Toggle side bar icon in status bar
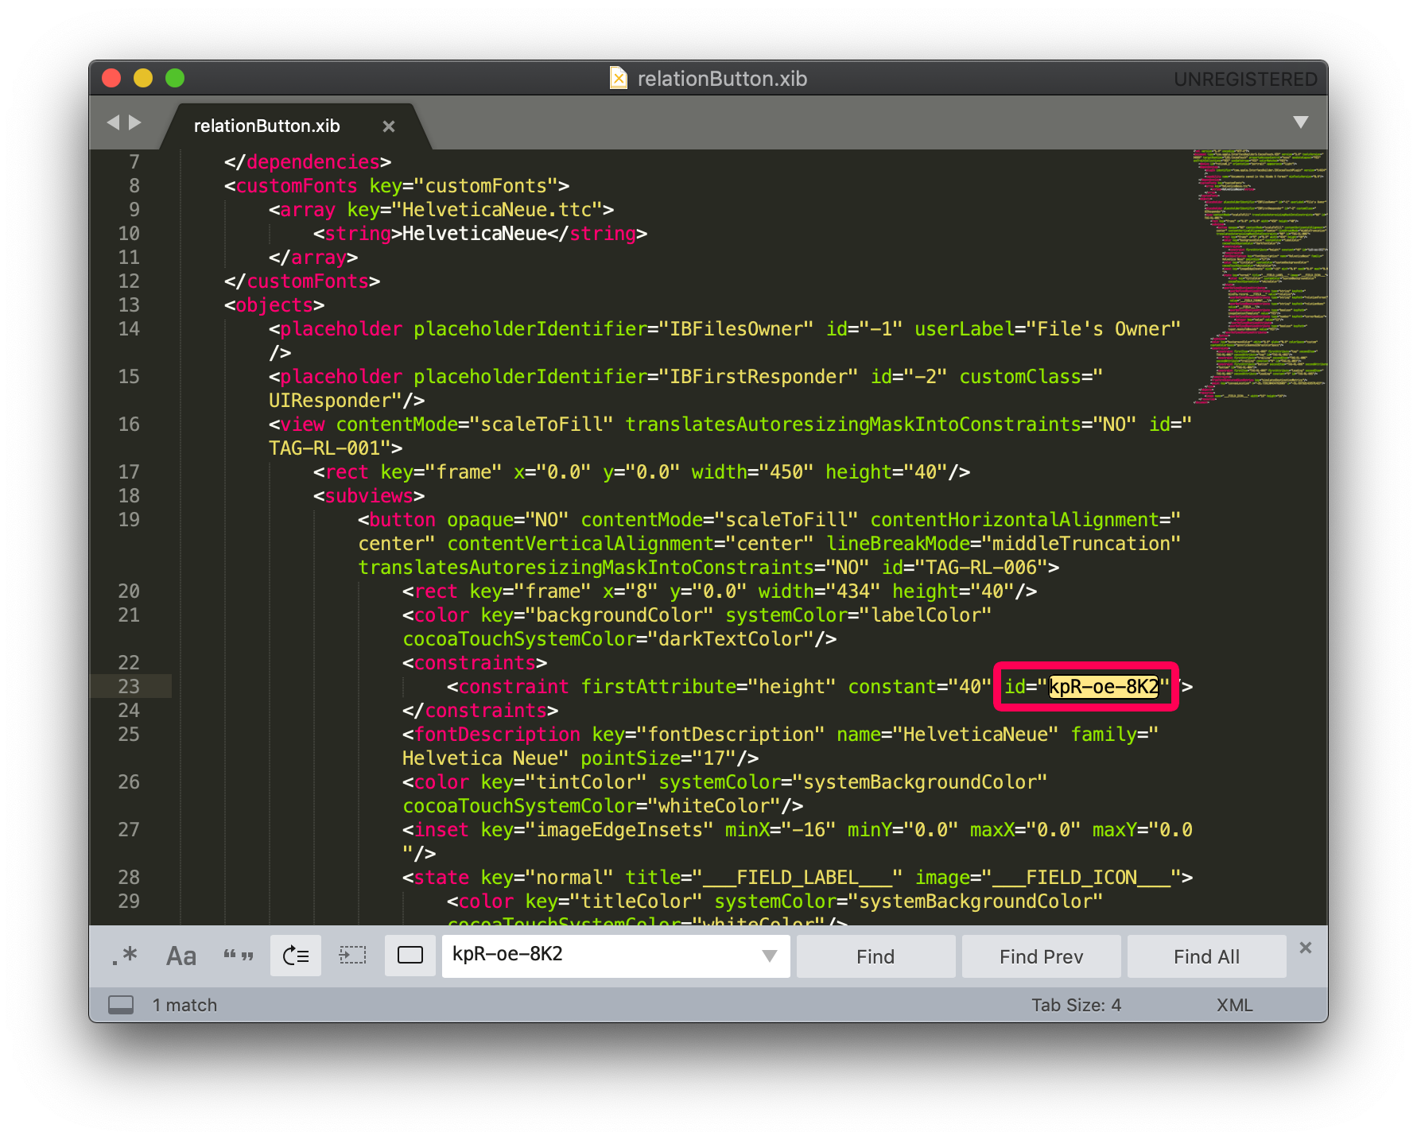 (x=121, y=1005)
